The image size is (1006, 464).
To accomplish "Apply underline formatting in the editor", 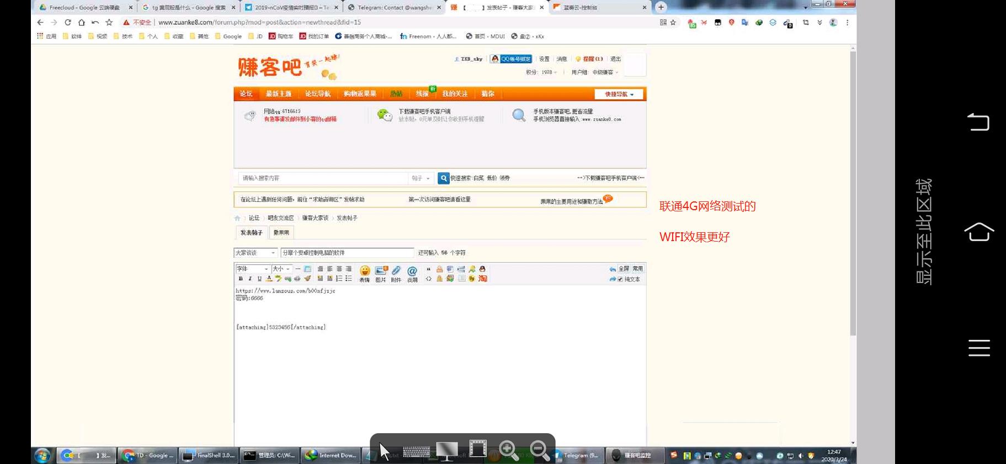I will click(259, 279).
